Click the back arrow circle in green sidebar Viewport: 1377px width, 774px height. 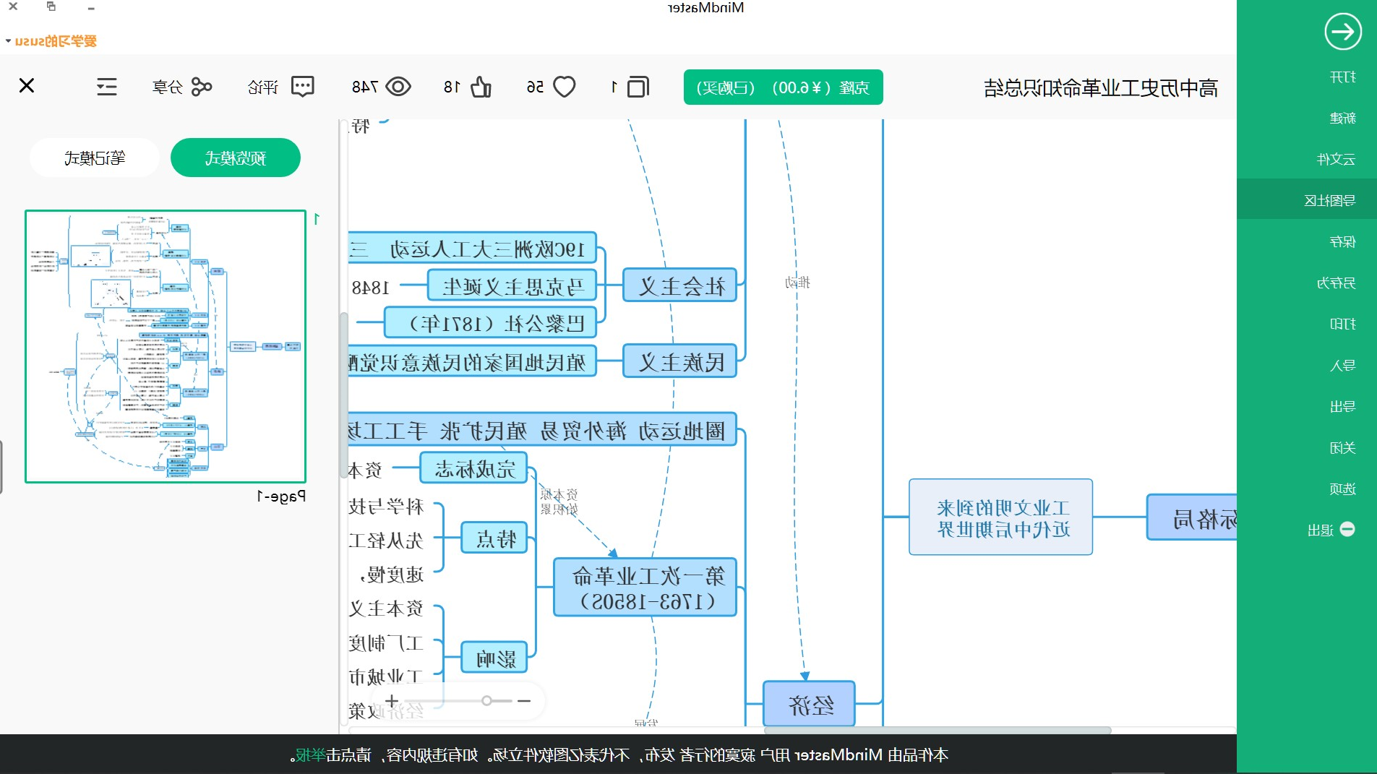click(1342, 32)
